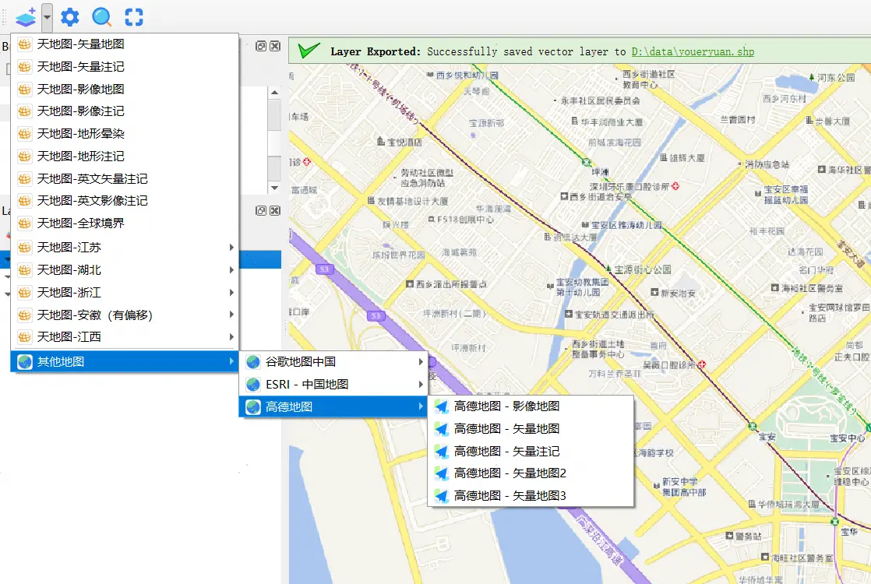The height and width of the screenshot is (584, 871).
Task: Choose 天地图-英文影像注记 from the menu
Action: pyautogui.click(x=125, y=200)
